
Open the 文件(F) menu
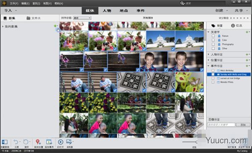coord(14,3)
